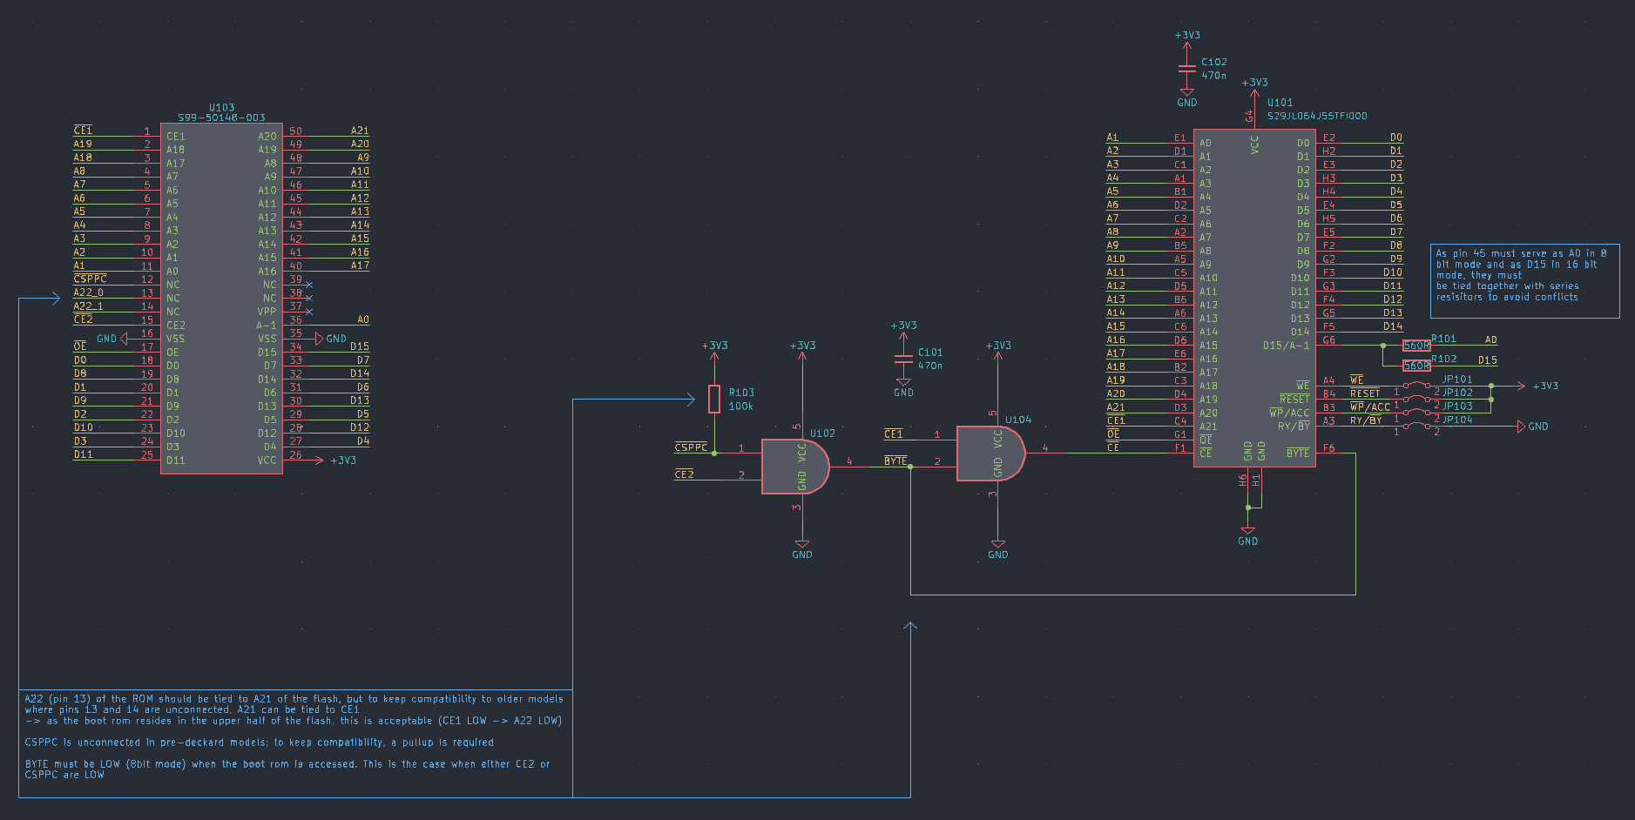Select the WP/ACC net label near JP103
Viewport: 1635px width, 820px height.
coord(1370,407)
